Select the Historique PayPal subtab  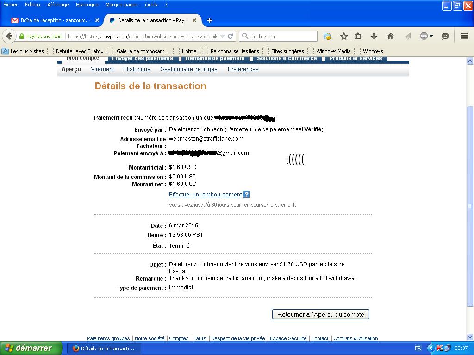tap(137, 69)
